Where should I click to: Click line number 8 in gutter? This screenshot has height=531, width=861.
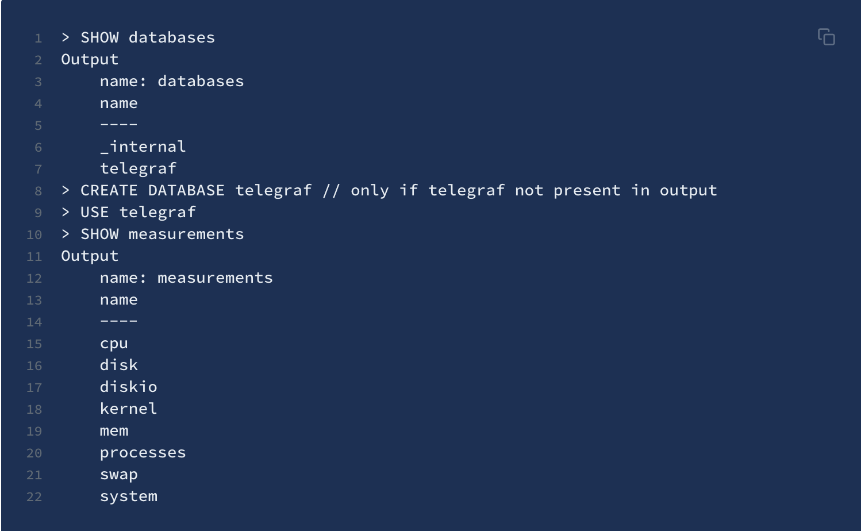pos(38,191)
